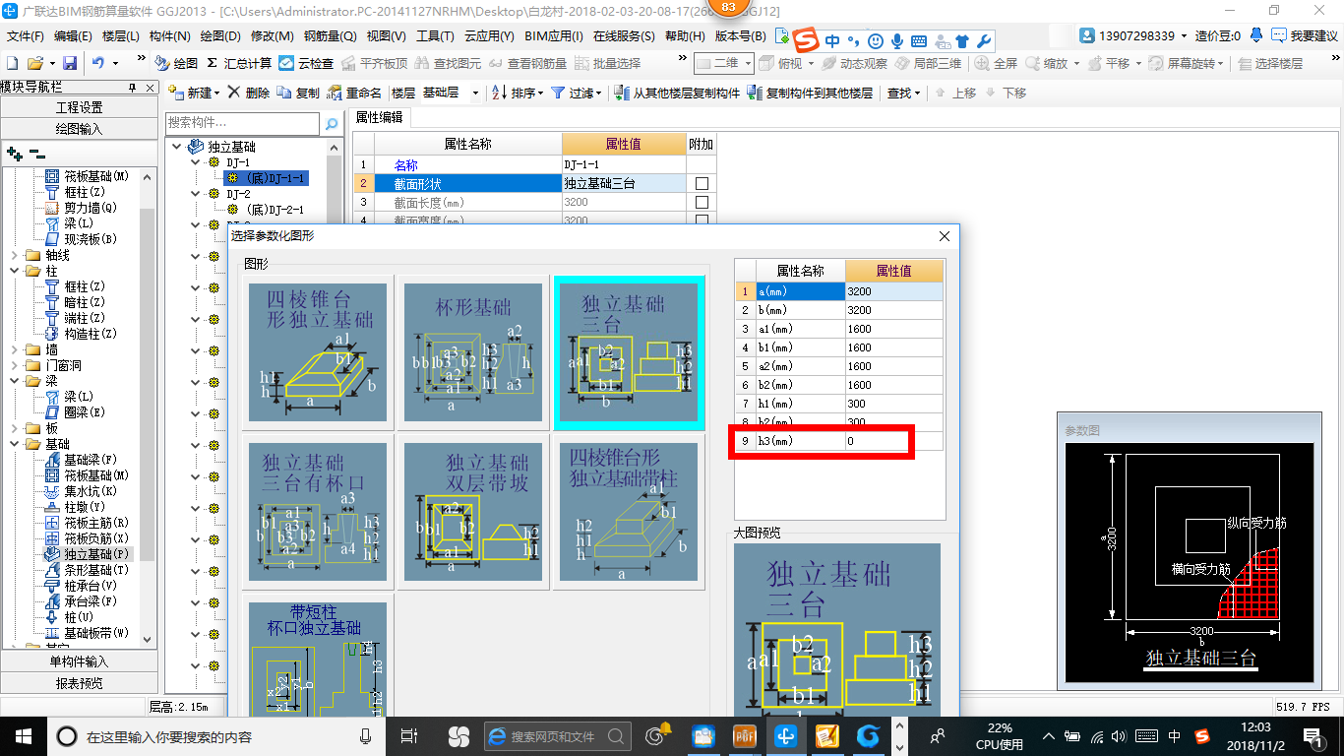Select 四棱锥台形独立基础 shape thumbnail
1344x756 pixels.
pyautogui.click(x=319, y=351)
